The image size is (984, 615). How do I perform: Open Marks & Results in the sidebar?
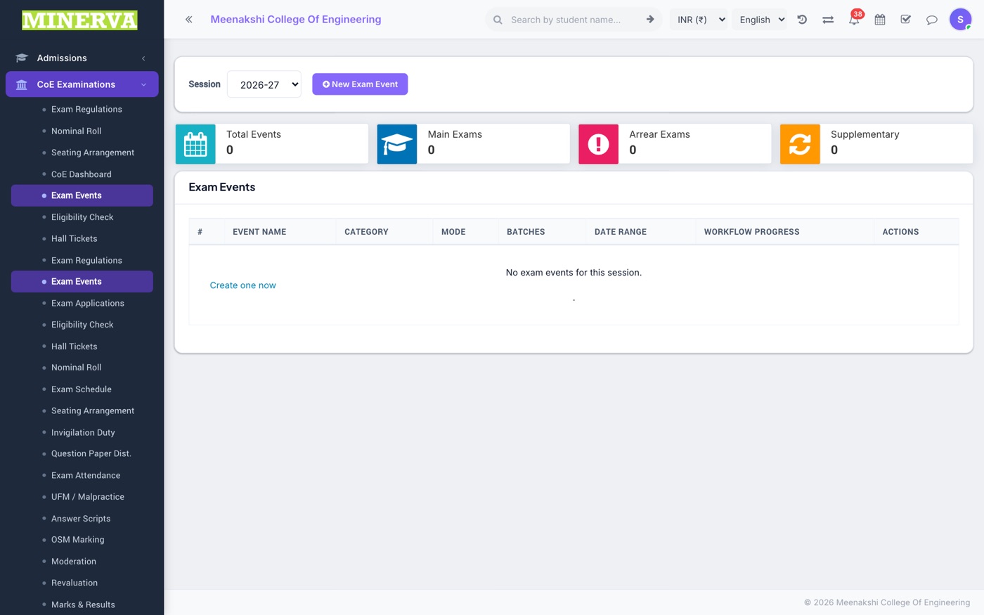tap(83, 604)
